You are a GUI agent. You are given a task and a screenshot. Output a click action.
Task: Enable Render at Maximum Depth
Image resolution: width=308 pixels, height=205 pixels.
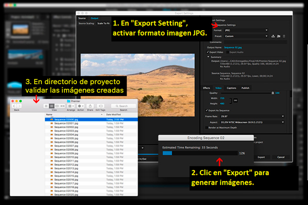coord(207,128)
